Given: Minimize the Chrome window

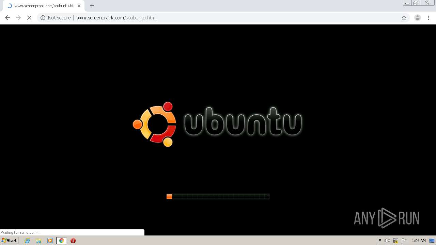Looking at the screenshot, I should coord(407,3).
